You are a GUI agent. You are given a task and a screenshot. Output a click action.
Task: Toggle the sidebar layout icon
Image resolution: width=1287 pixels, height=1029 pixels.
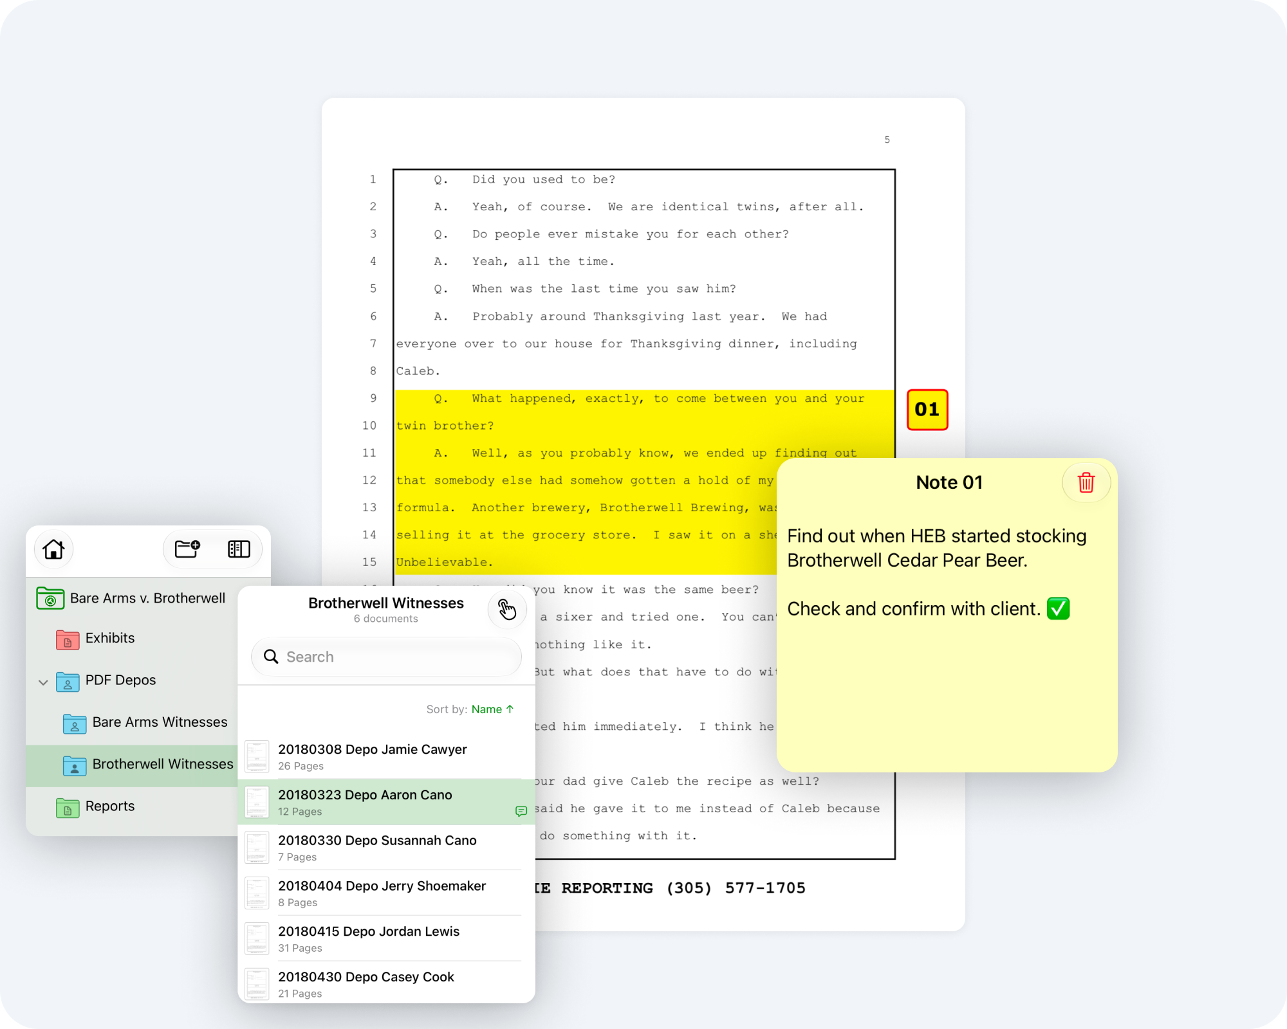[x=239, y=549]
